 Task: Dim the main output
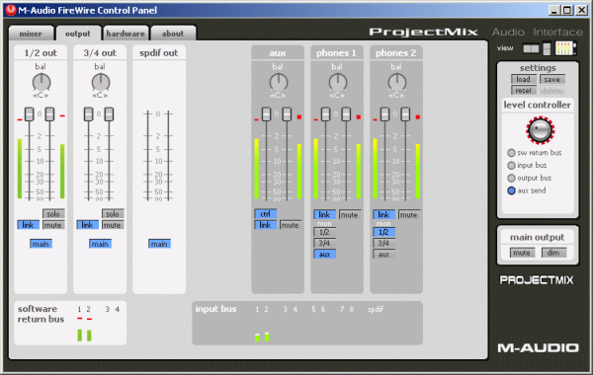553,253
